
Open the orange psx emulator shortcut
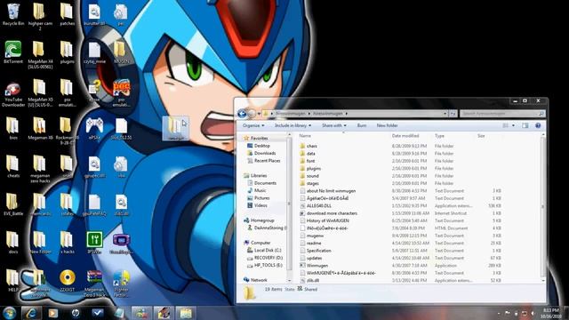click(x=121, y=93)
